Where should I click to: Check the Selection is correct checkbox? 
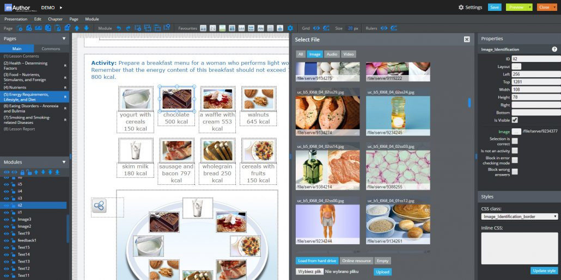click(515, 141)
